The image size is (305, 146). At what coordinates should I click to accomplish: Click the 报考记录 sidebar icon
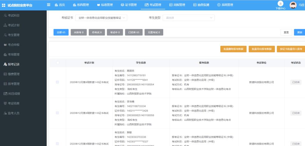pos(5,64)
